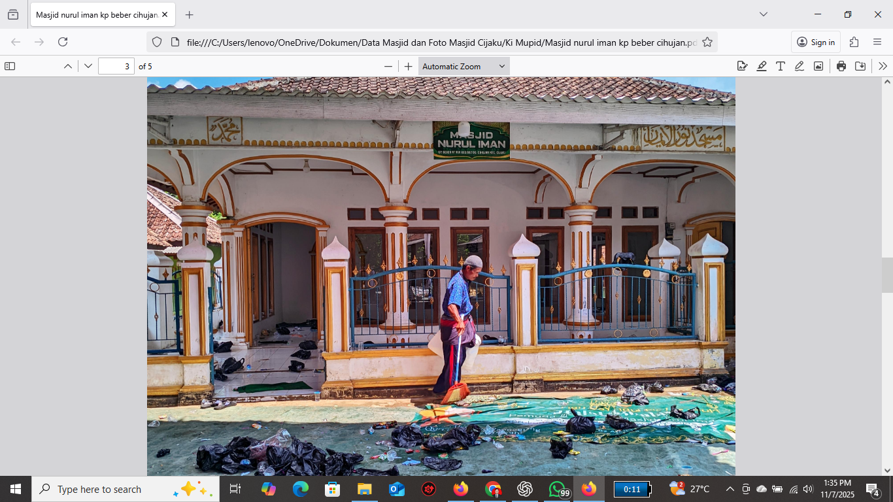Open the Automatic Zoom dropdown
Image resolution: width=893 pixels, height=502 pixels.
coord(464,66)
